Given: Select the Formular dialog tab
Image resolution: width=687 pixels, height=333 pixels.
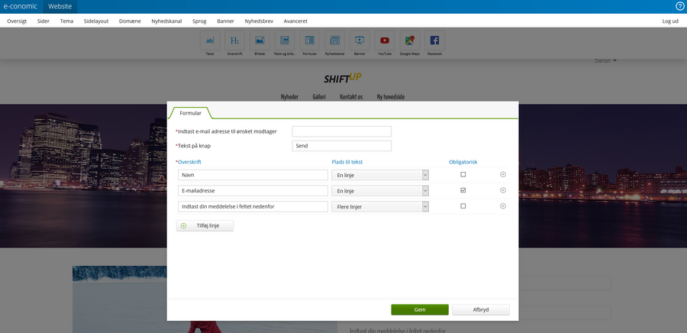Looking at the screenshot, I should pos(190,113).
